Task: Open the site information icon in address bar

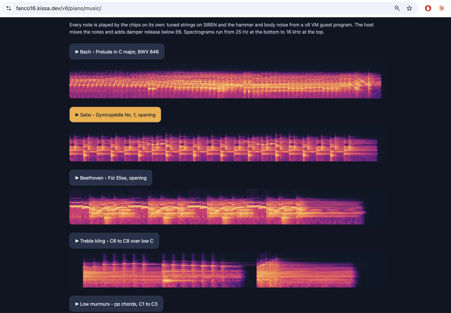Action: [9, 8]
